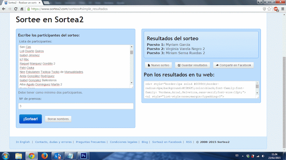Click Puesto 1 winner Myriam Garcia
This screenshot has width=286, height=160.
coord(178,45)
